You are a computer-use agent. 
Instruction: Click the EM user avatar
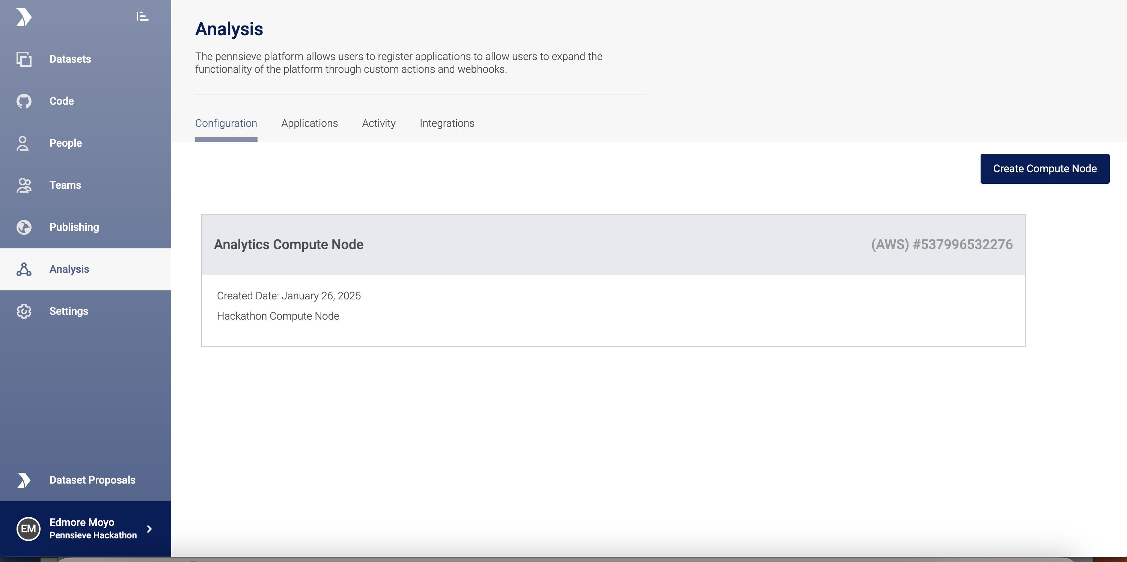point(29,528)
